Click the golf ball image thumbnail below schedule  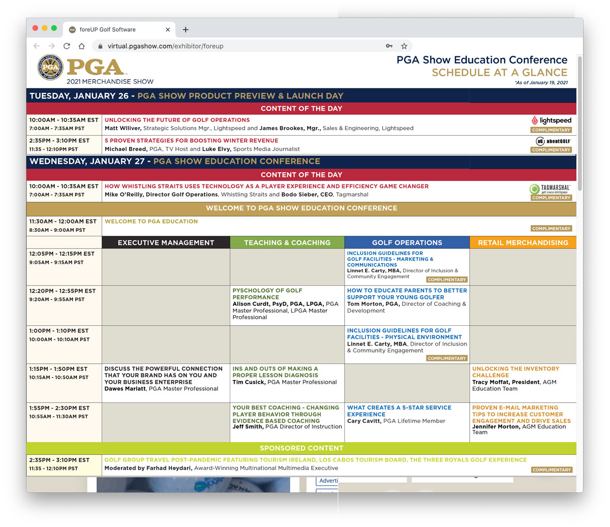tap(193, 484)
